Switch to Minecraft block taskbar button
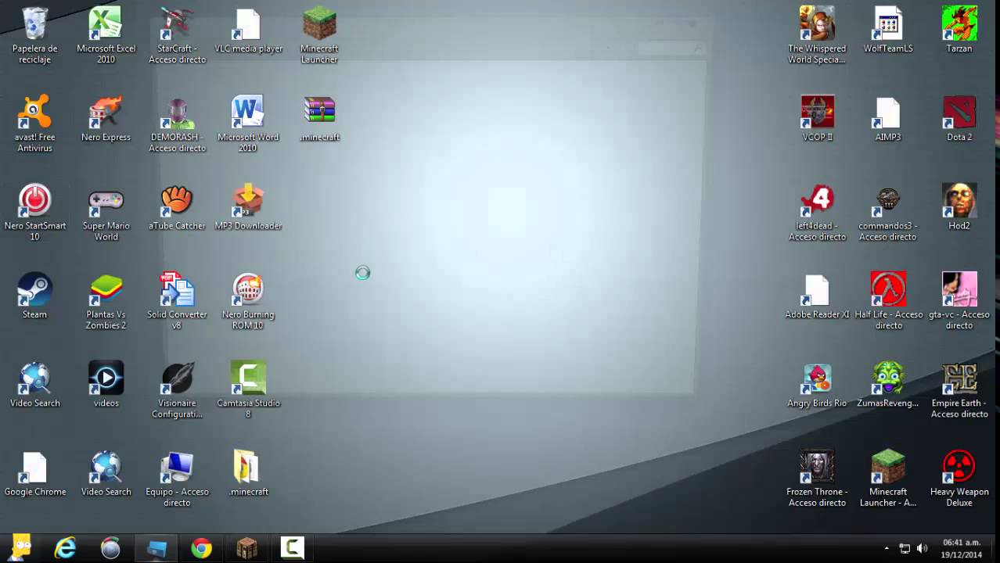1000x563 pixels. click(246, 548)
